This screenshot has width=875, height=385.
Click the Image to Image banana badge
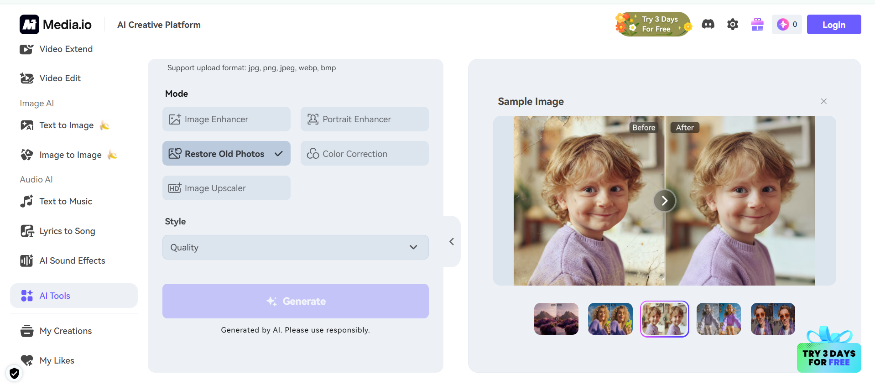pos(112,155)
